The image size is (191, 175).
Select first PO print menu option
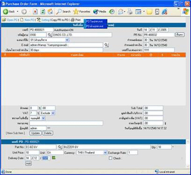[x=95, y=22]
